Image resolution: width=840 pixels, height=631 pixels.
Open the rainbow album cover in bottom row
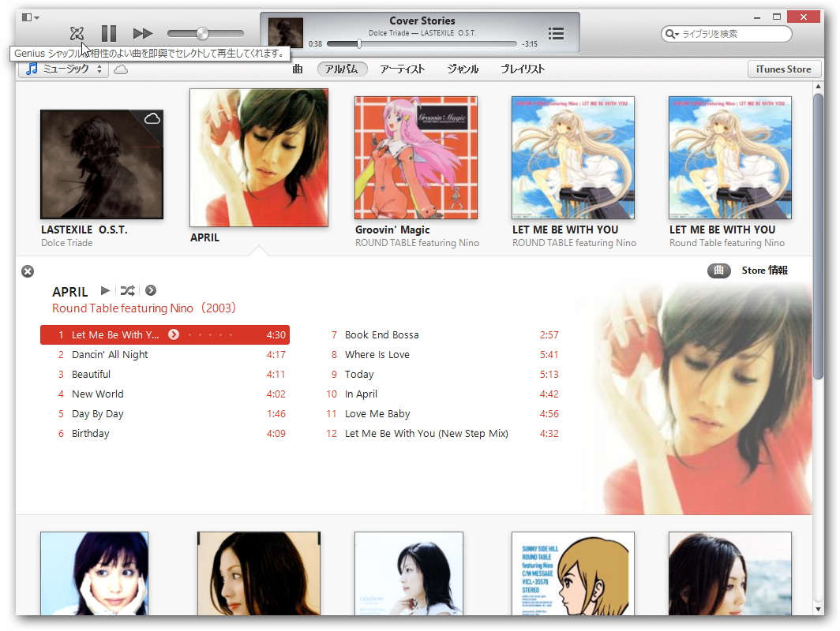coord(409,573)
